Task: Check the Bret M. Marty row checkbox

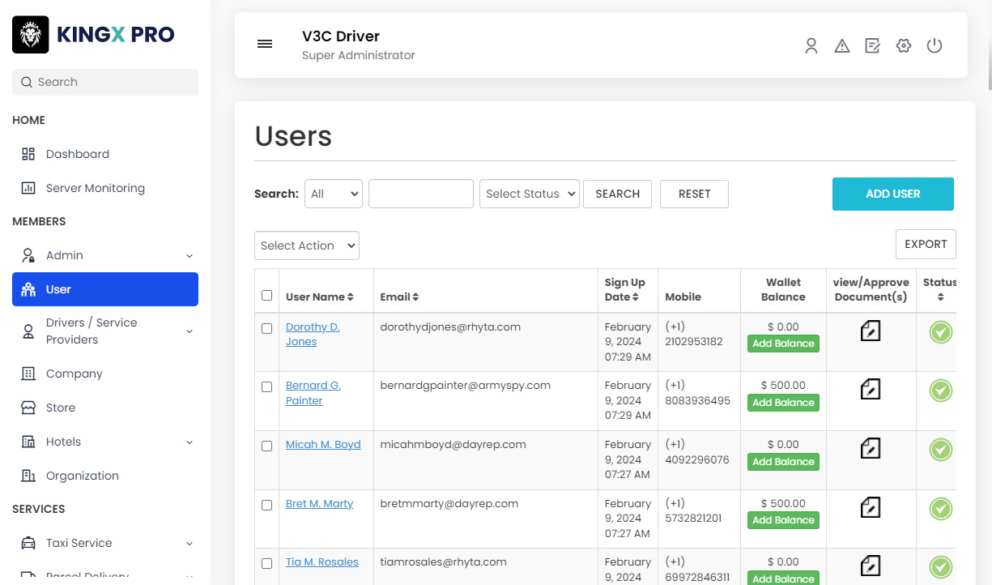Action: point(267,505)
